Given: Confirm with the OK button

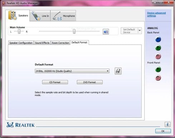Looking at the screenshot, I should [163, 131].
